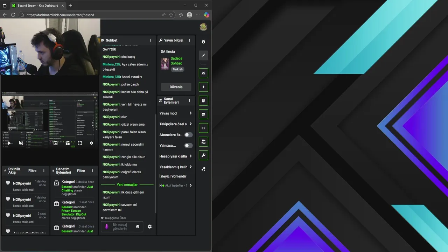Click Sadece Sohbet category link
Viewport: 448px width, 252px height.
(176, 61)
